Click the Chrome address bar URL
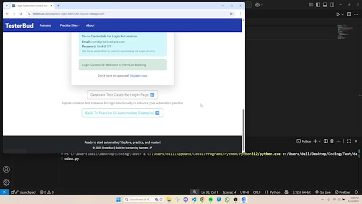Image resolution: width=362 pixels, height=204 pixels. (69, 14)
